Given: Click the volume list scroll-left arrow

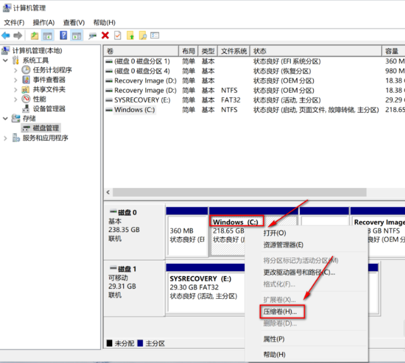Looking at the screenshot, I should pyautogui.click(x=108, y=193).
